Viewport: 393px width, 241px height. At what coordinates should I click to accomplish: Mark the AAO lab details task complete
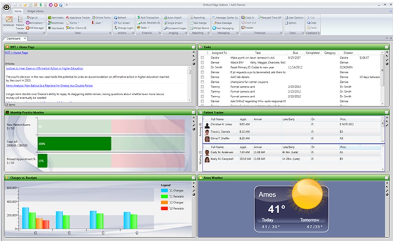(x=202, y=77)
